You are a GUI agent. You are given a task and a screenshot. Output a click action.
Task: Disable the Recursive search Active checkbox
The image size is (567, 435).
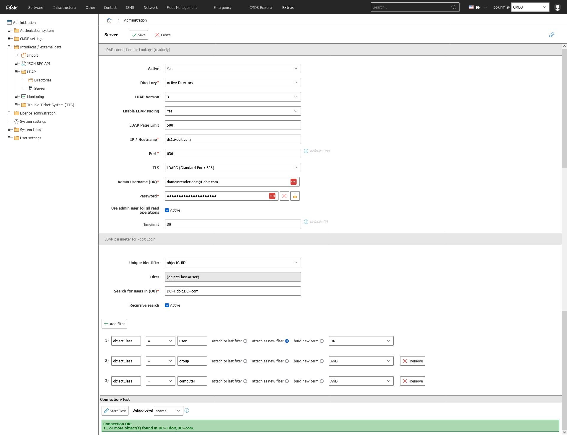(x=167, y=305)
